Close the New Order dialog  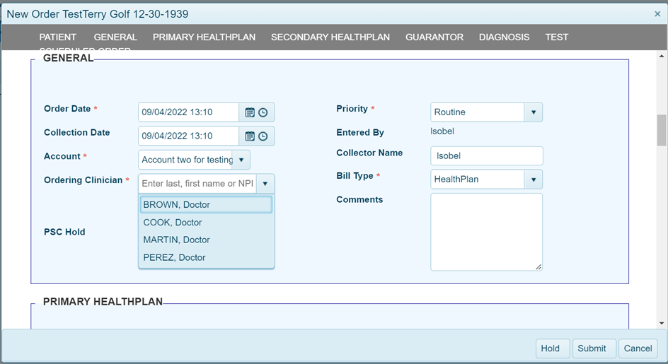coord(657,14)
